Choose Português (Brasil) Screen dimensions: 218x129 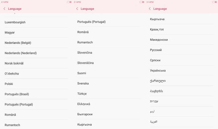[36, 94]
